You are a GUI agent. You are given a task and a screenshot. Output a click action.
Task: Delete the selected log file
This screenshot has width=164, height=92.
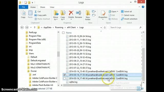point(71,14)
